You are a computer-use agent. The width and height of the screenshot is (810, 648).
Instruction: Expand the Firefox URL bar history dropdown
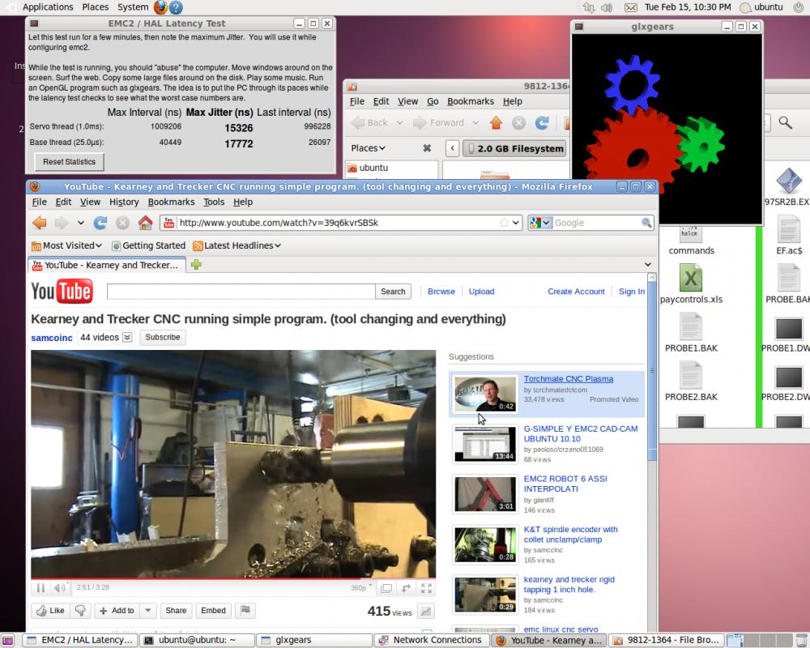pyautogui.click(x=515, y=223)
